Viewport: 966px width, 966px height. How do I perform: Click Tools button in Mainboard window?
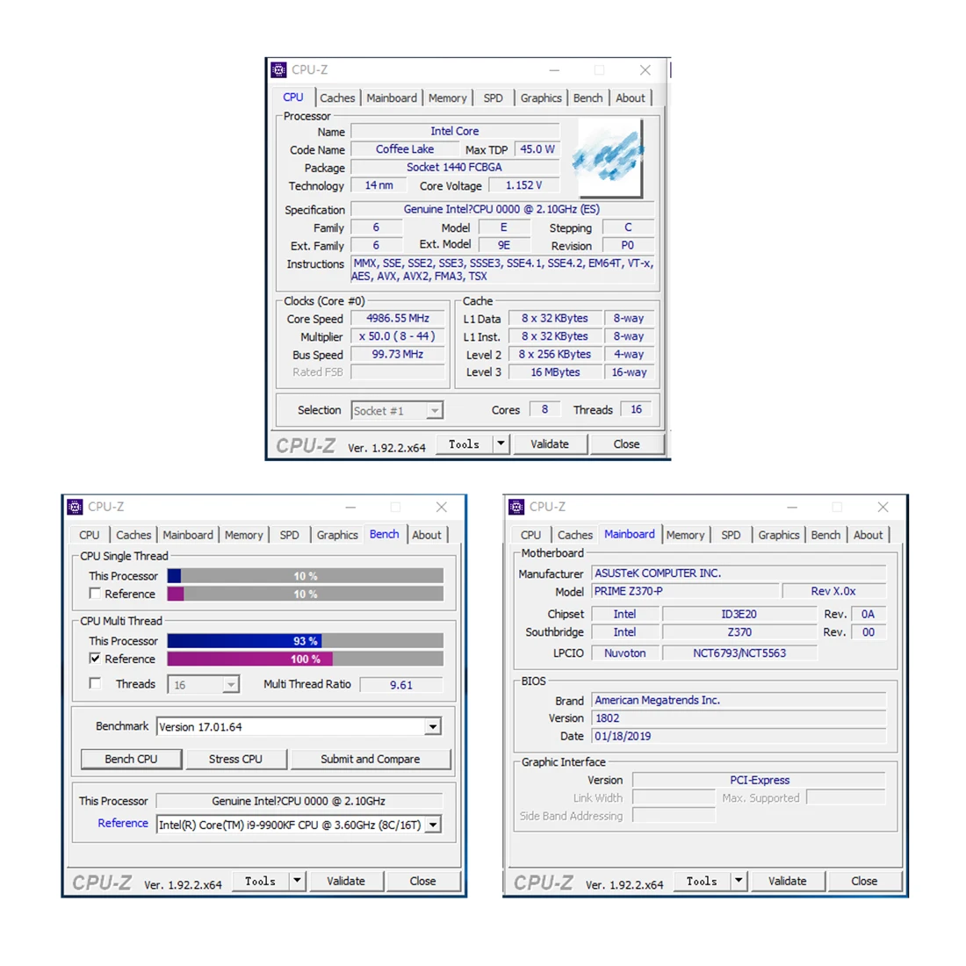(x=702, y=880)
